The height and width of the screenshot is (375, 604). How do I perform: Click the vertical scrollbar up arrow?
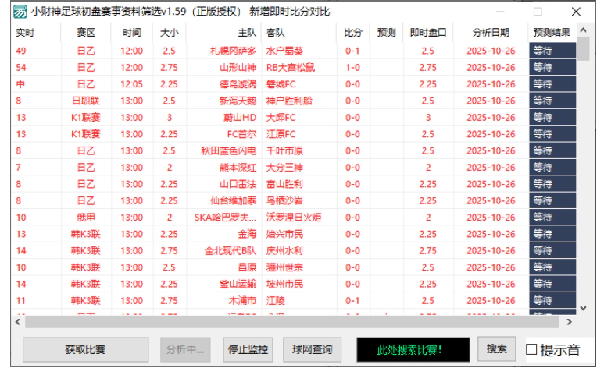coord(583,30)
